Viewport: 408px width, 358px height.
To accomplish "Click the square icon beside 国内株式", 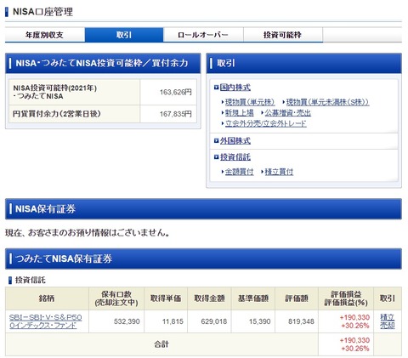I will pos(217,88).
